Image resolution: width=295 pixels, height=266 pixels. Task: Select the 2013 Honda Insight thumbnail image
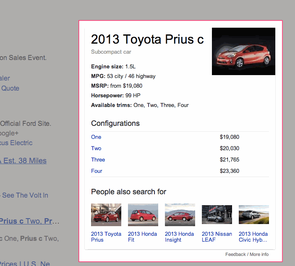coord(180,215)
